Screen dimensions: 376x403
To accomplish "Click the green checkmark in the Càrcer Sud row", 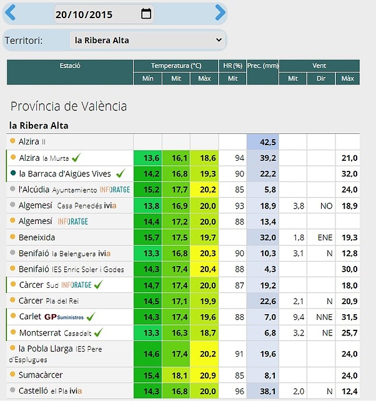I will (99, 285).
